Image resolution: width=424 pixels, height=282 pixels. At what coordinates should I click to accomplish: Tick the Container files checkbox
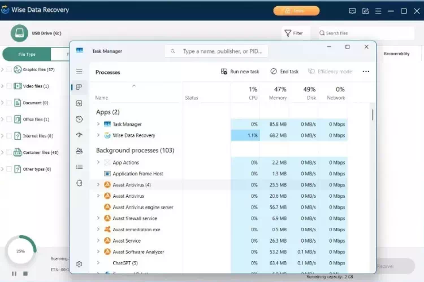[x=9, y=152]
